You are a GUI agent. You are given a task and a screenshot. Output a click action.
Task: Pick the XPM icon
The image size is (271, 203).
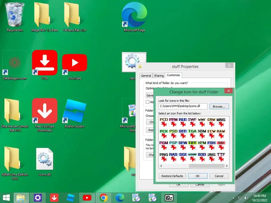[202, 145]
